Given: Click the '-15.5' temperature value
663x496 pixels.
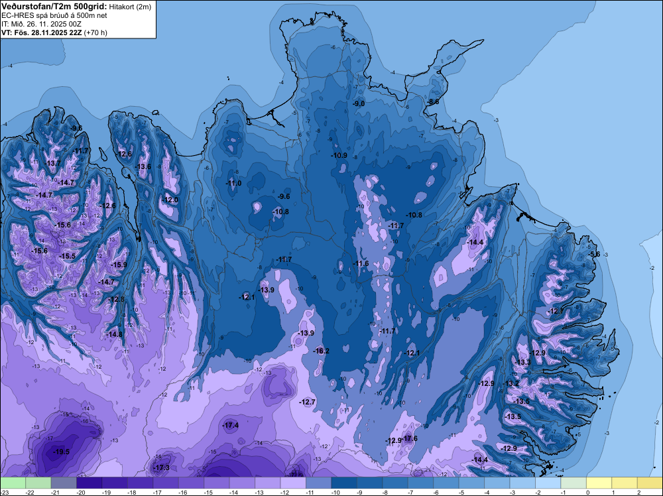Looking at the screenshot, I should click(67, 256).
